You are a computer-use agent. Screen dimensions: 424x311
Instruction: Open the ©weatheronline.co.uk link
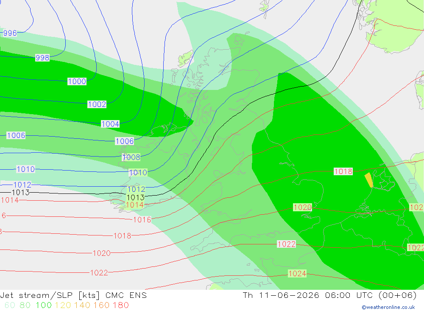click(x=388, y=307)
